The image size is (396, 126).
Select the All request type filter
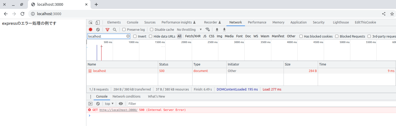[x=179, y=36]
